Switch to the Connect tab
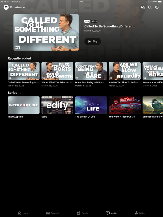163x217 pixels. point(53,213)
